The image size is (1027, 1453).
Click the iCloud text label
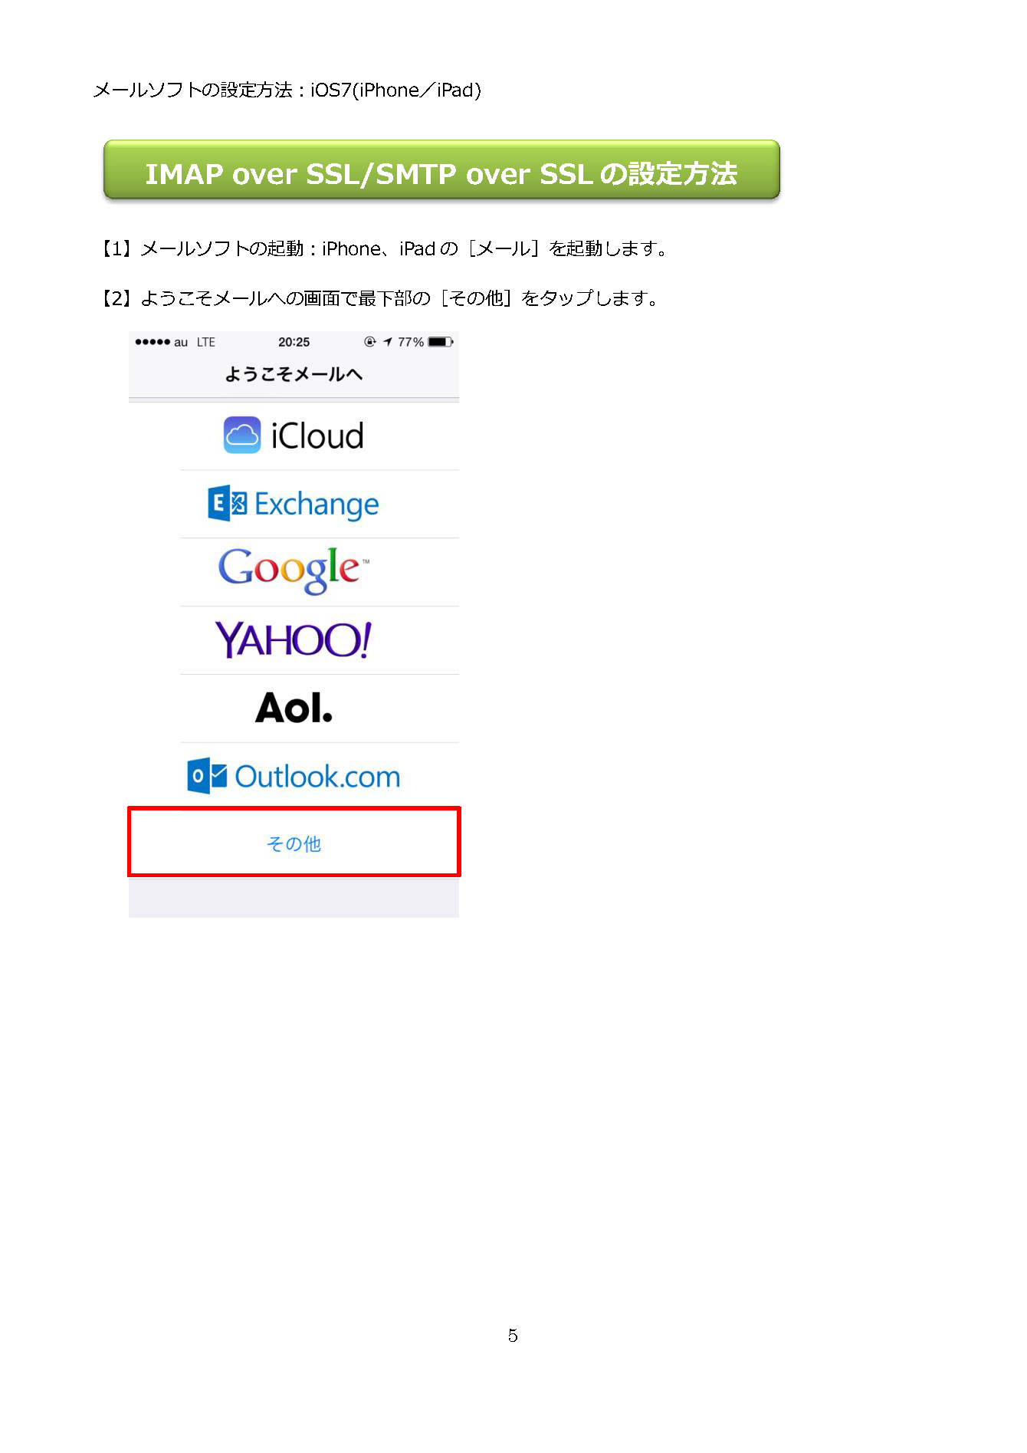tap(317, 436)
